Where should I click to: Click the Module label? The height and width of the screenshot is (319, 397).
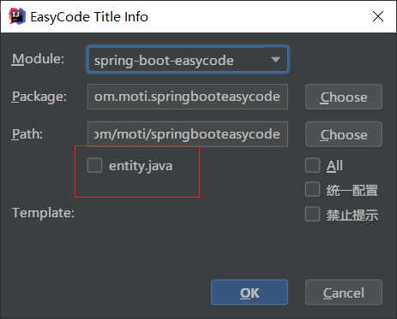pyautogui.click(x=38, y=59)
